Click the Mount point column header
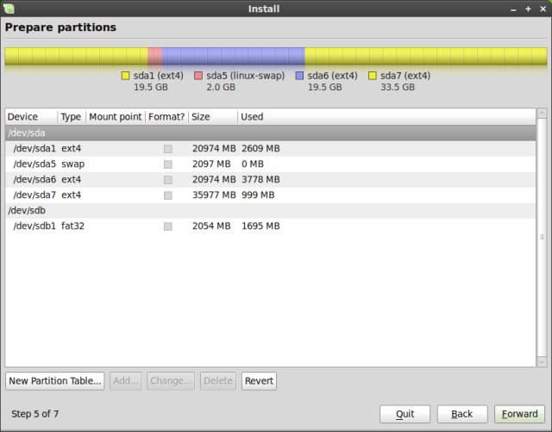The image size is (552, 432). 116,117
